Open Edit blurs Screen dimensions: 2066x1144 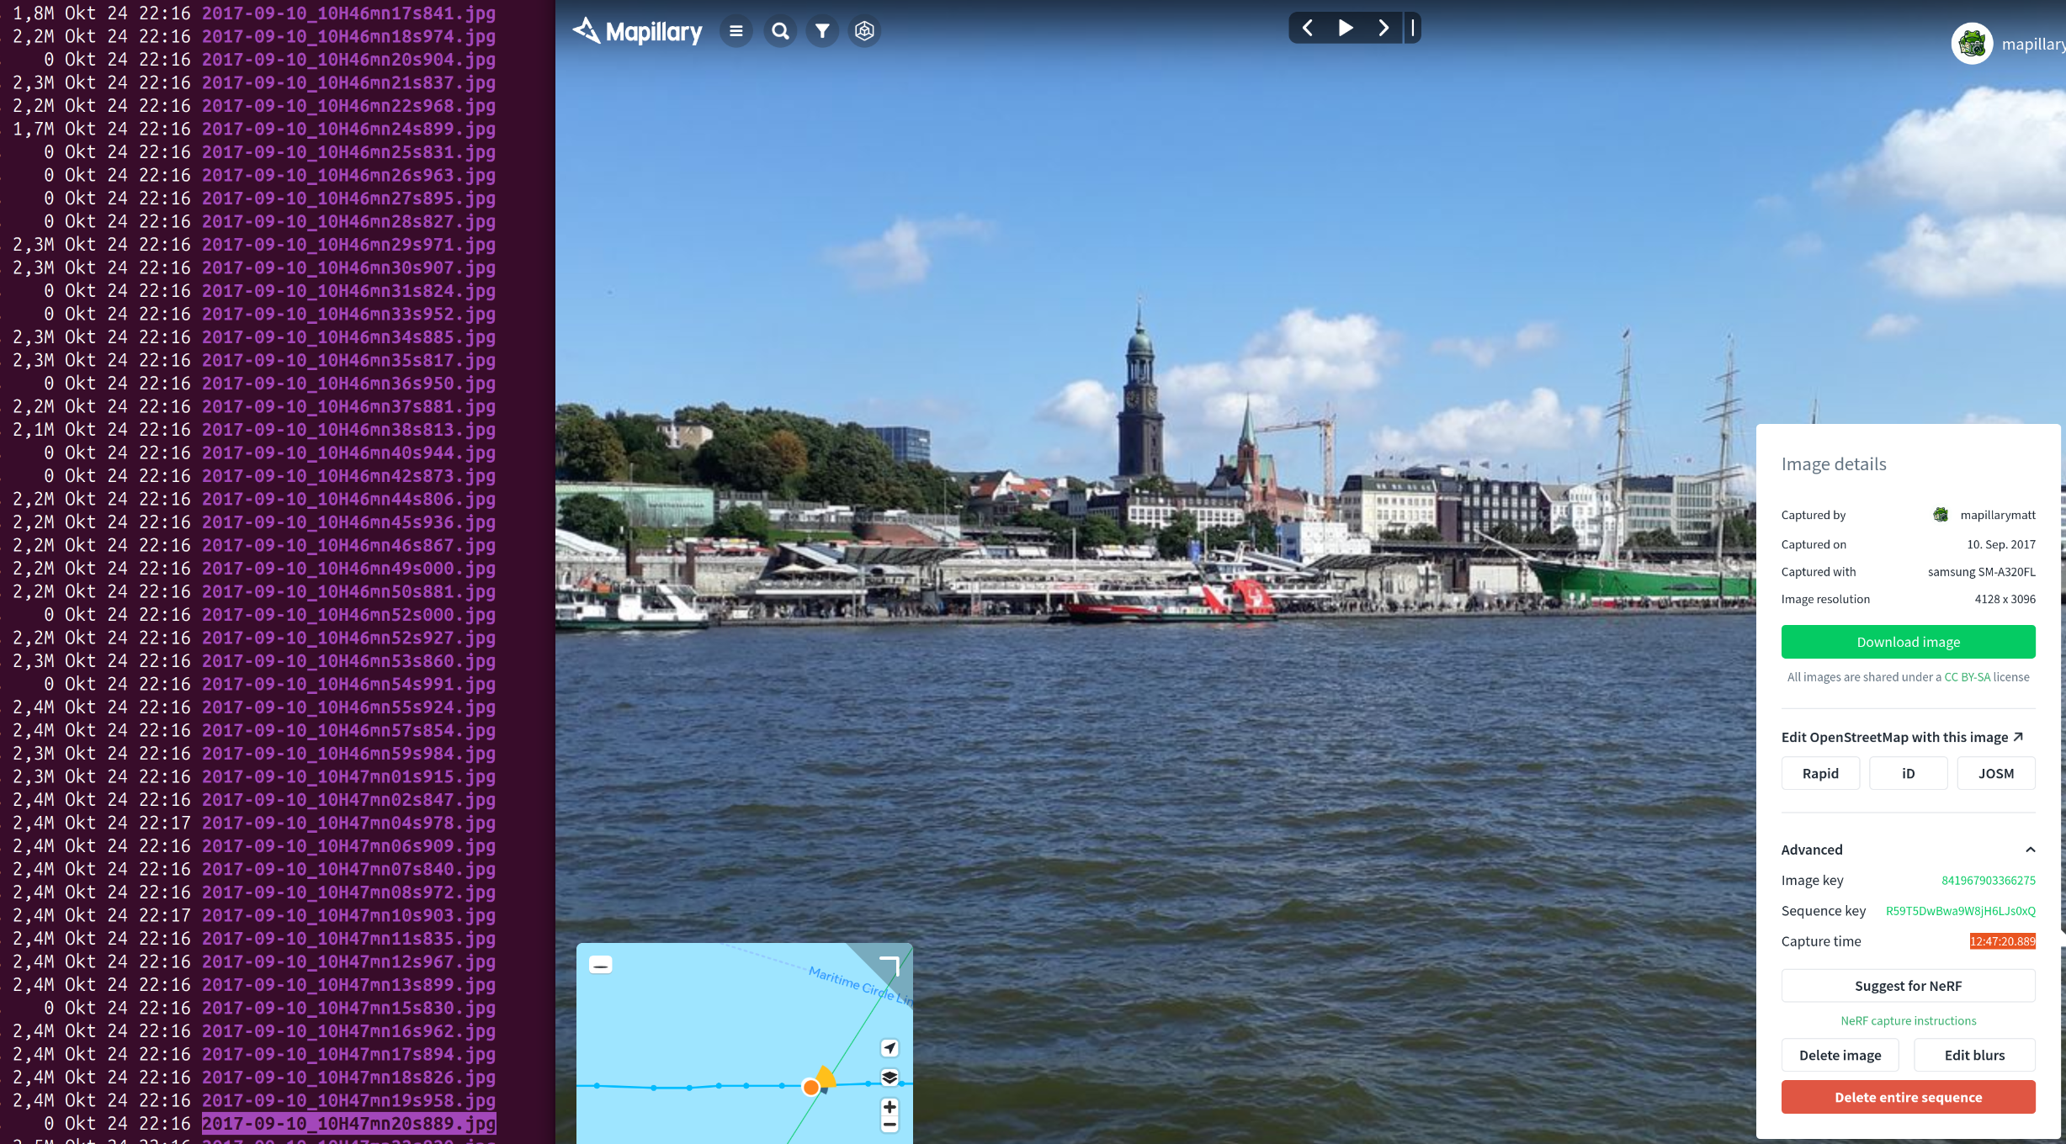tap(1974, 1055)
